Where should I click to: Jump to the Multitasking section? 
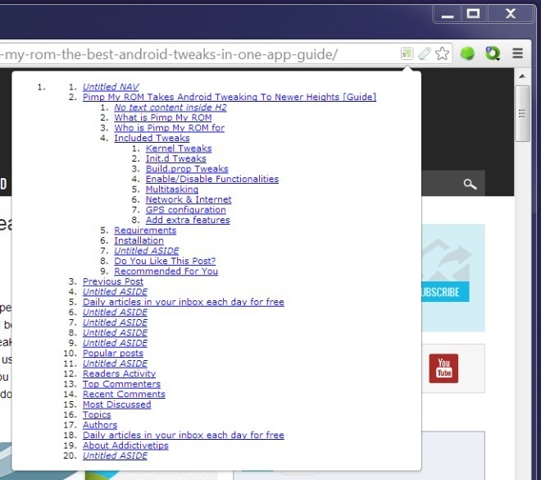click(x=172, y=190)
